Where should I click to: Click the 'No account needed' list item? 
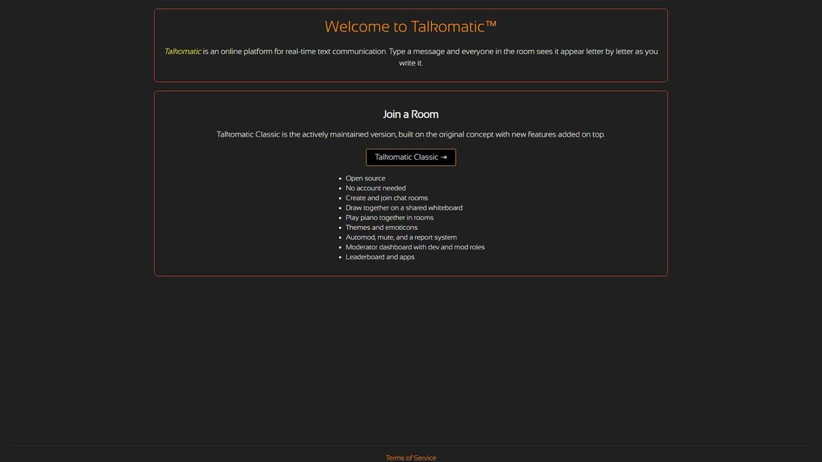coord(375,188)
